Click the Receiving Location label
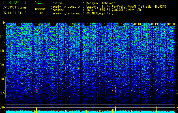The image size is (178, 113). 66,6
